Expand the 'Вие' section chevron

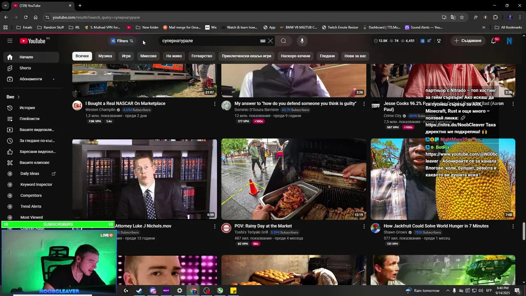click(18, 97)
